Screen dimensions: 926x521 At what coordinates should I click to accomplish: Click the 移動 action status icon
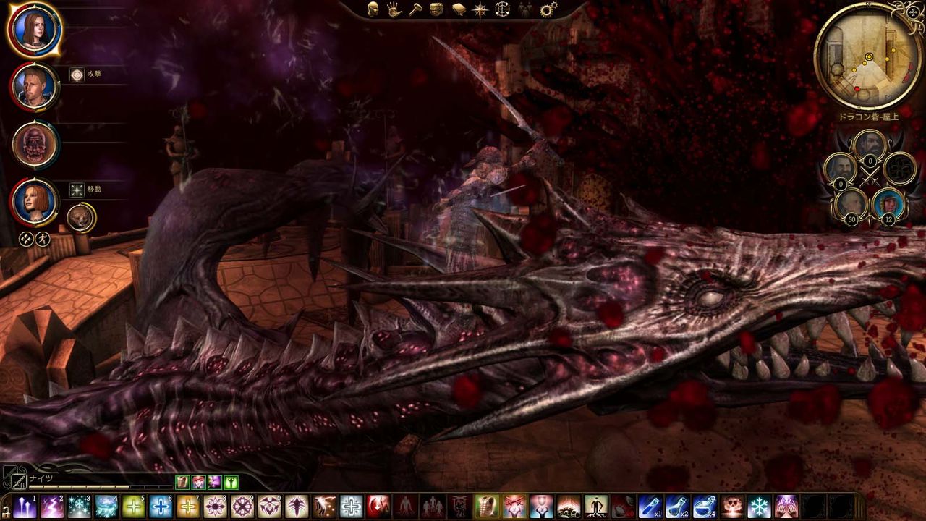[x=77, y=190]
